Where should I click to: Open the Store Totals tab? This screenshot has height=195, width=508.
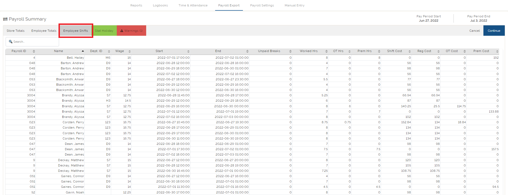[x=15, y=31]
